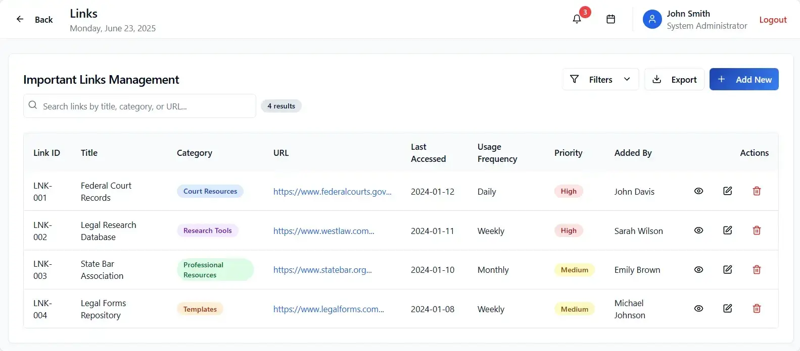Screen dimensions: 800x351
Task: Delete the Legal Research Database link
Action: coord(757,230)
